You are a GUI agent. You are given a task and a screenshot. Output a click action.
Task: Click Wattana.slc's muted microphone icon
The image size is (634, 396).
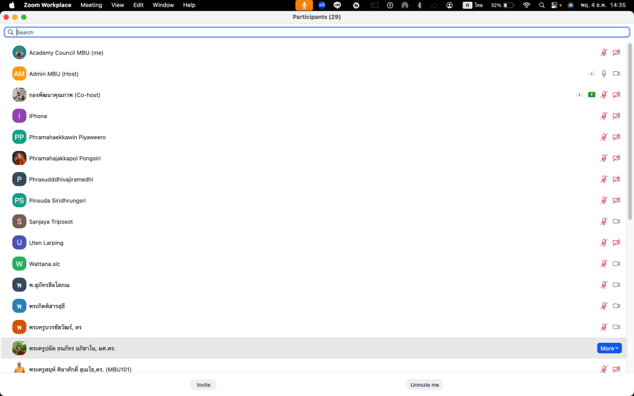coord(604,264)
